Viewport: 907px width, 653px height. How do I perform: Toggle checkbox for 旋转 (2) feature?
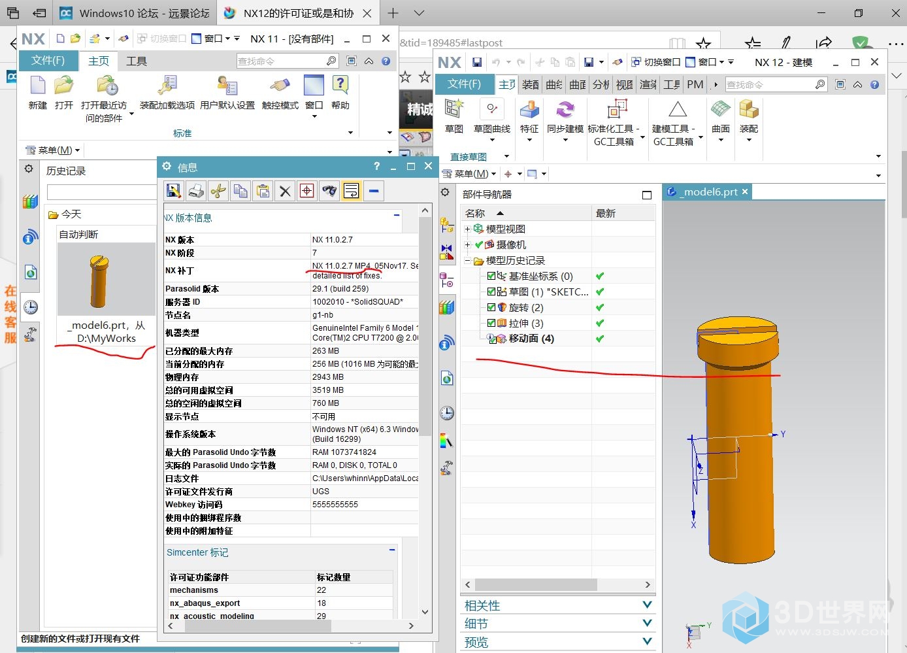tap(491, 307)
